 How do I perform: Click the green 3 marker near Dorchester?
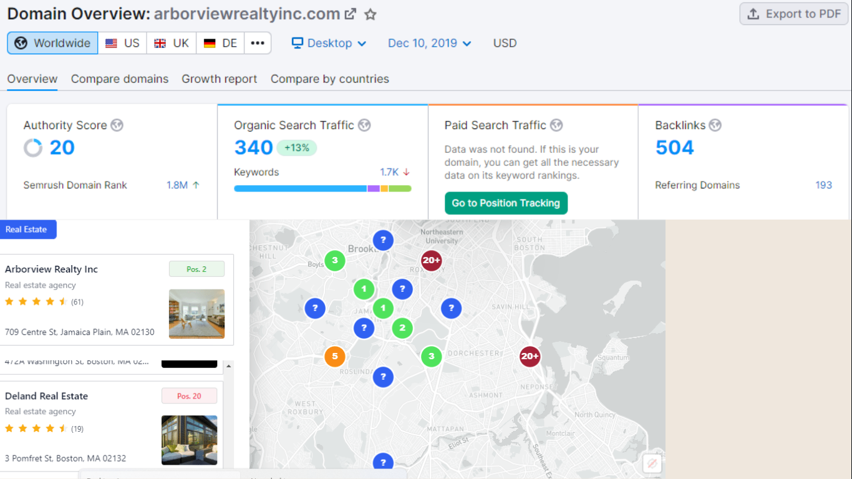(431, 357)
